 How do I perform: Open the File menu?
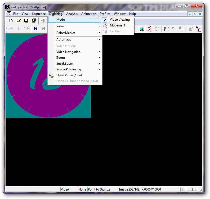click(x=16, y=14)
